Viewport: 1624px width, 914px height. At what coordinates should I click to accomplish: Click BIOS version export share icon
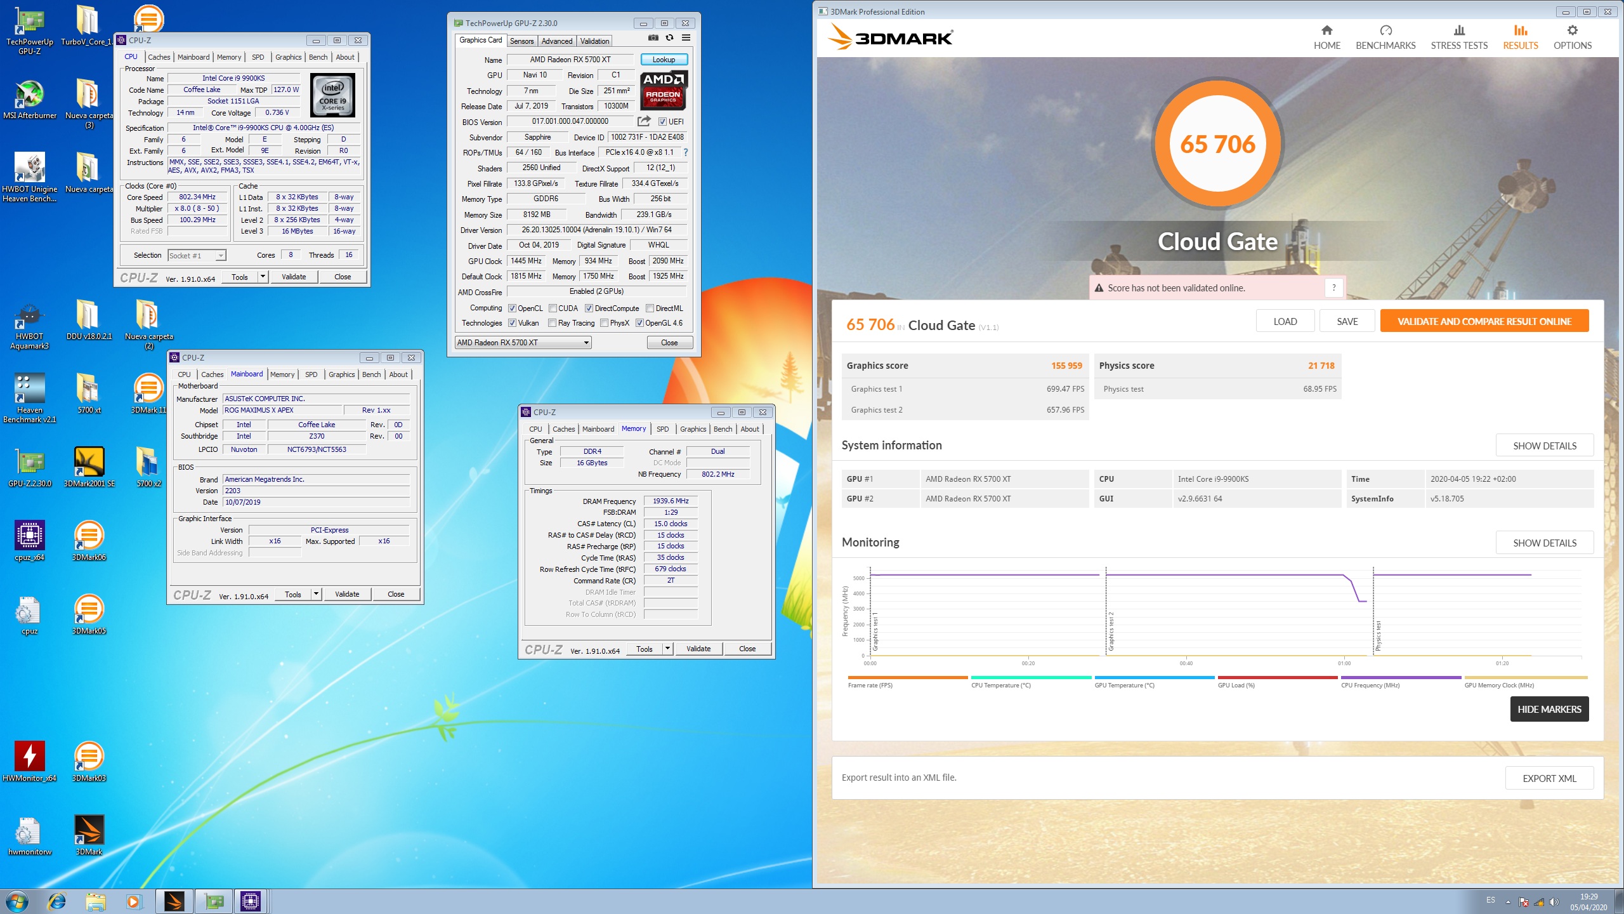click(x=644, y=121)
